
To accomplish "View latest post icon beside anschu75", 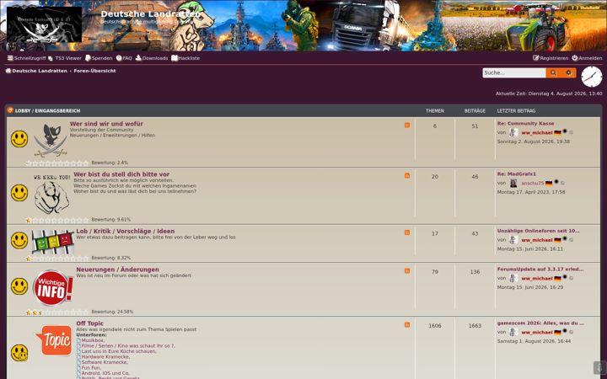I will tap(562, 184).
